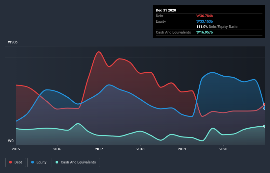This screenshot has width=270, height=173.
Task: Toggle the Debt series legend button
Action: (x=16, y=162)
